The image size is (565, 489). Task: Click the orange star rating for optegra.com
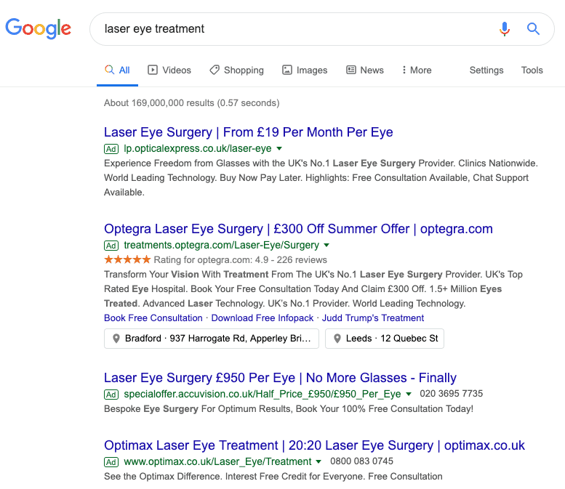127,259
